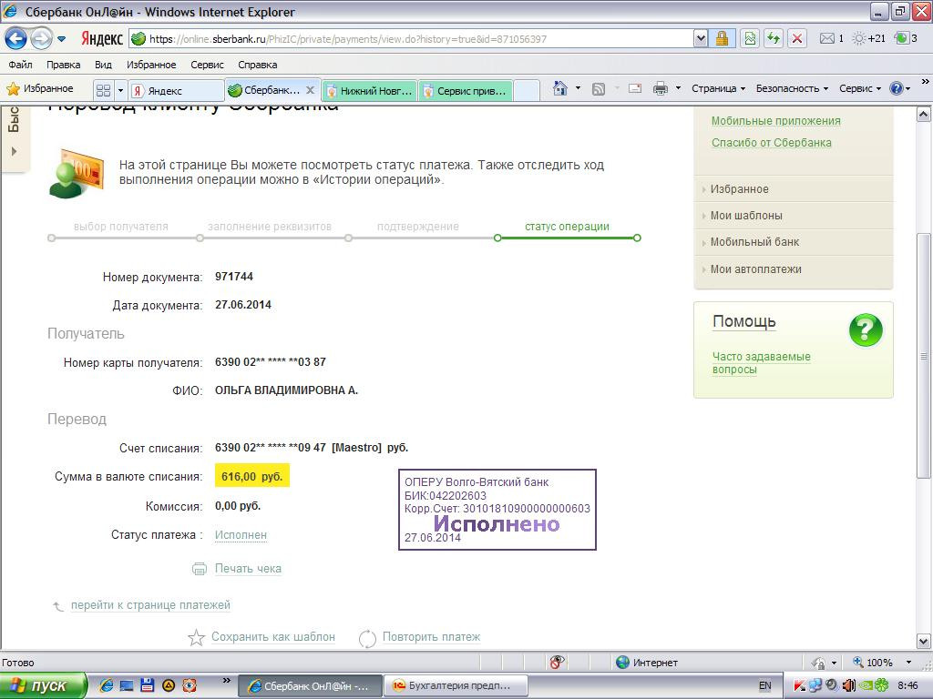This screenshot has width=933, height=699.
Task: Open the Quick Tabs grid icon
Action: click(103, 90)
